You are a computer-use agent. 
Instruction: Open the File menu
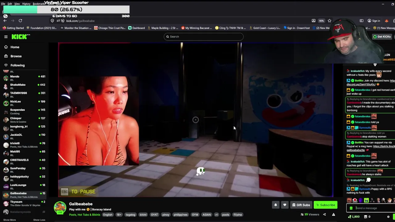pyautogui.click(x=3, y=4)
